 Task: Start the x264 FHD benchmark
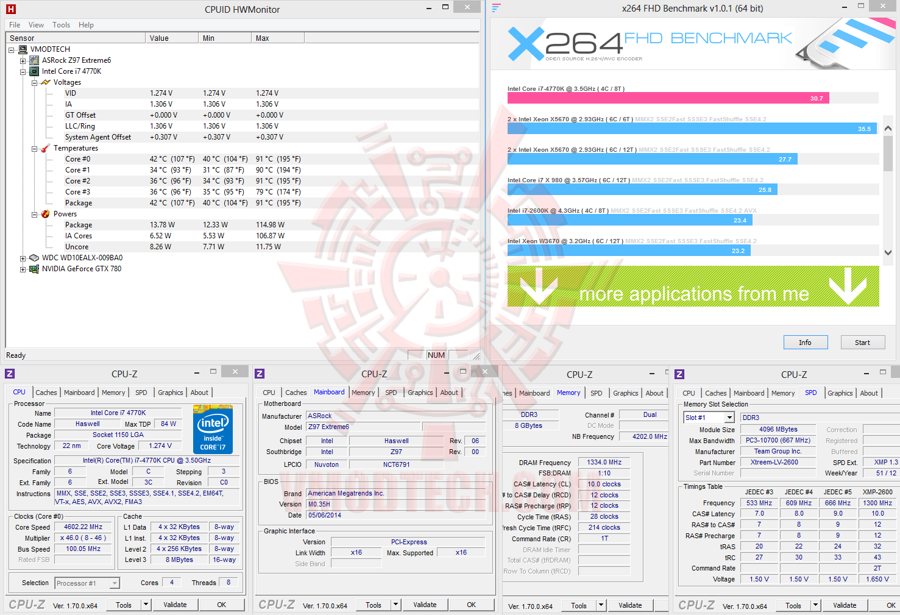pos(862,343)
